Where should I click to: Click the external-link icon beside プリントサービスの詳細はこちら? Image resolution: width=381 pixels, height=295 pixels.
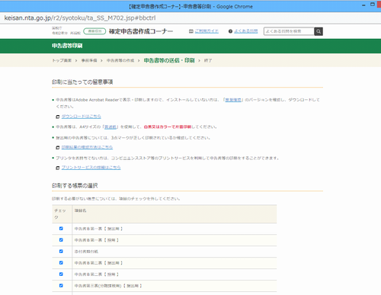(58, 168)
